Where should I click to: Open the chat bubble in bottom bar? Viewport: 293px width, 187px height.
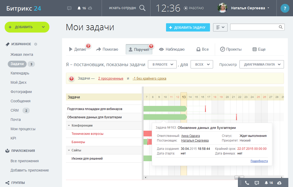coord(257,183)
